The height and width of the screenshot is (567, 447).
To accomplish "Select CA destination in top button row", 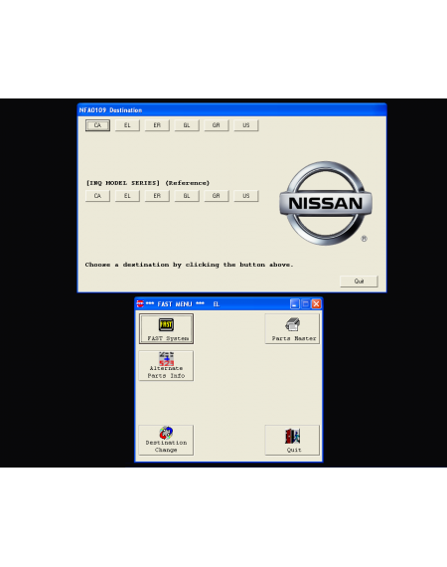I will pyautogui.click(x=98, y=125).
